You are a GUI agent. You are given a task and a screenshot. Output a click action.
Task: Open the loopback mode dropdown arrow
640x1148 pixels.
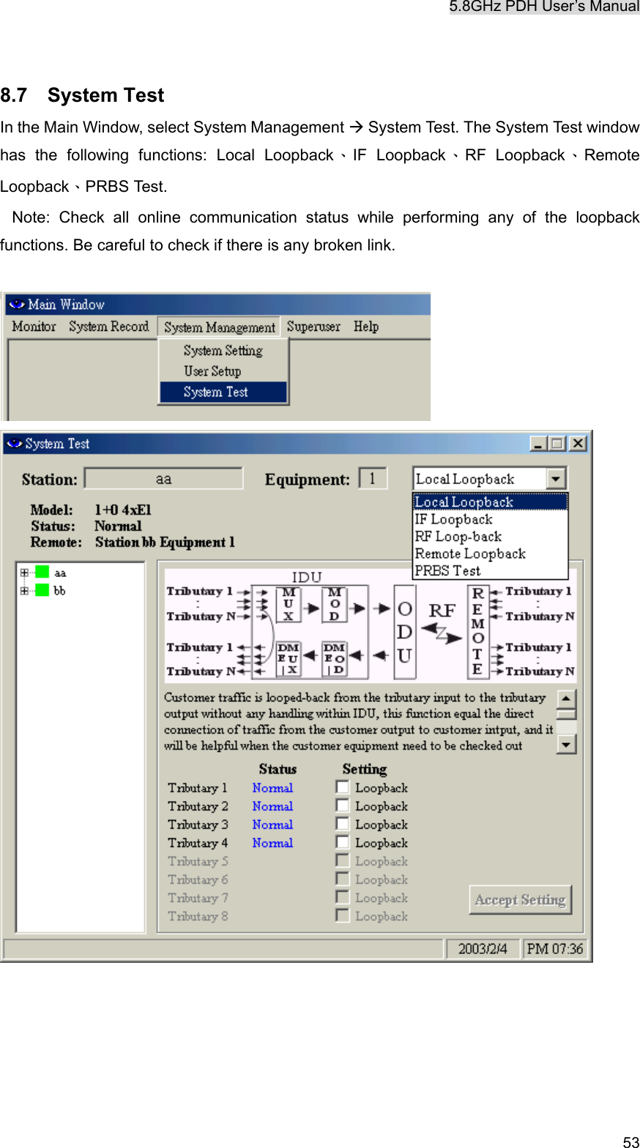(x=556, y=480)
